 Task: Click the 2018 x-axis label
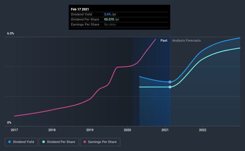[52, 130]
